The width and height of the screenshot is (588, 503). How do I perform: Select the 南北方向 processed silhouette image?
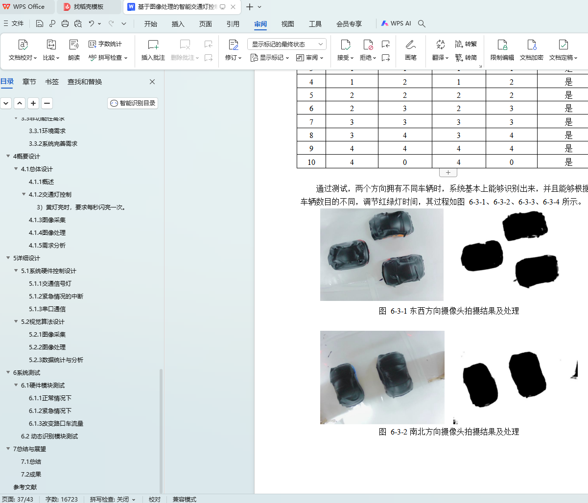517,377
